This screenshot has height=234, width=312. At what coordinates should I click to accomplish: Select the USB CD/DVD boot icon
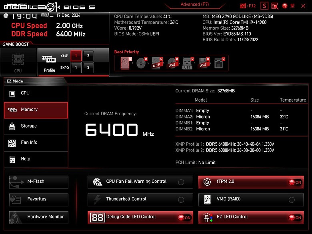coord(172,63)
